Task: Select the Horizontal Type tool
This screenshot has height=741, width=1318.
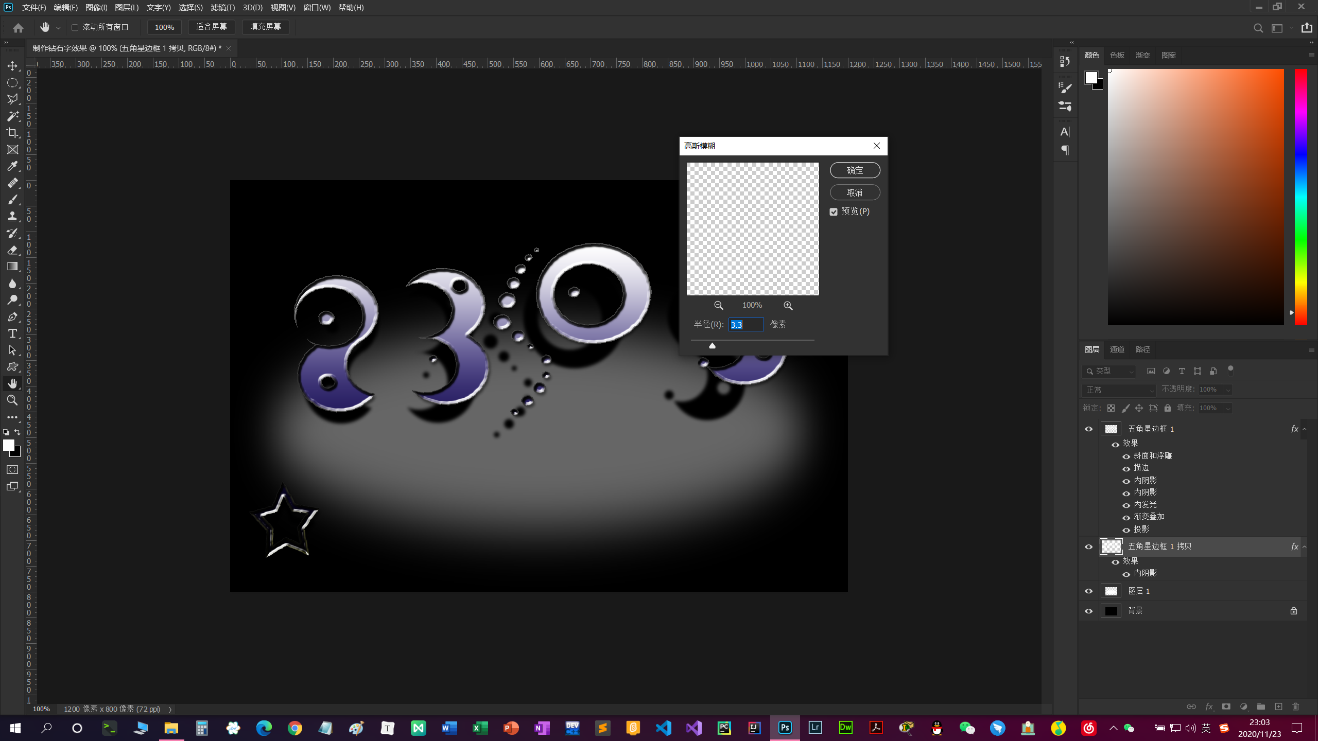Action: [12, 333]
